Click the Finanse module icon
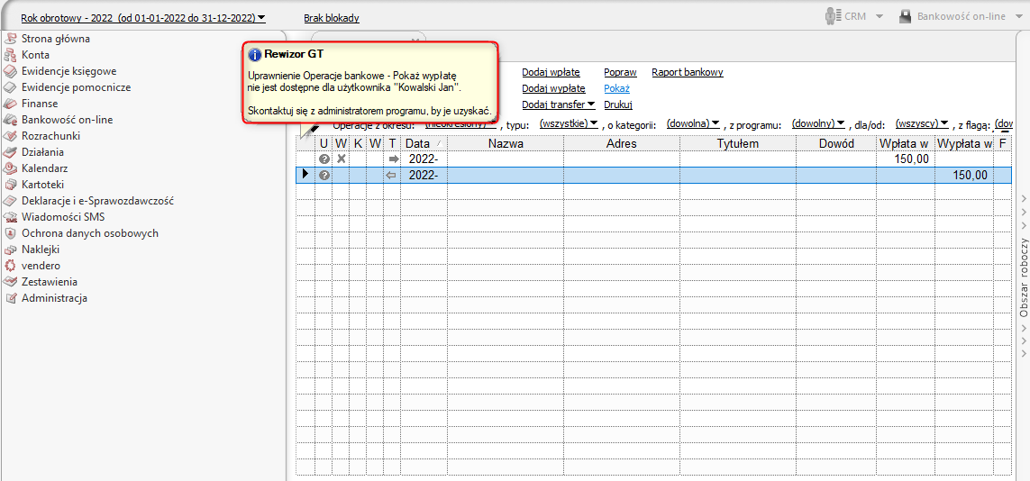Screen dimensions: 1030x481 coord(10,104)
